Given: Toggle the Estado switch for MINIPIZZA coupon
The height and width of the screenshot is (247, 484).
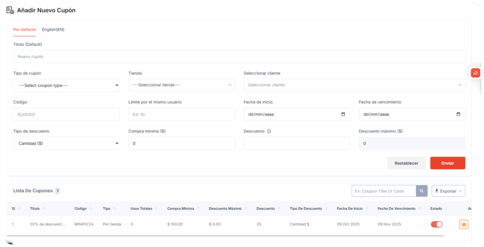Looking at the screenshot, I should tap(436, 224).
